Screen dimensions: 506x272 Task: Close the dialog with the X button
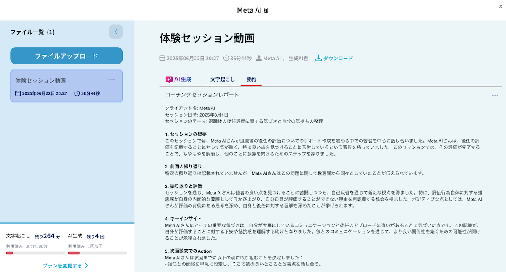(x=501, y=6)
